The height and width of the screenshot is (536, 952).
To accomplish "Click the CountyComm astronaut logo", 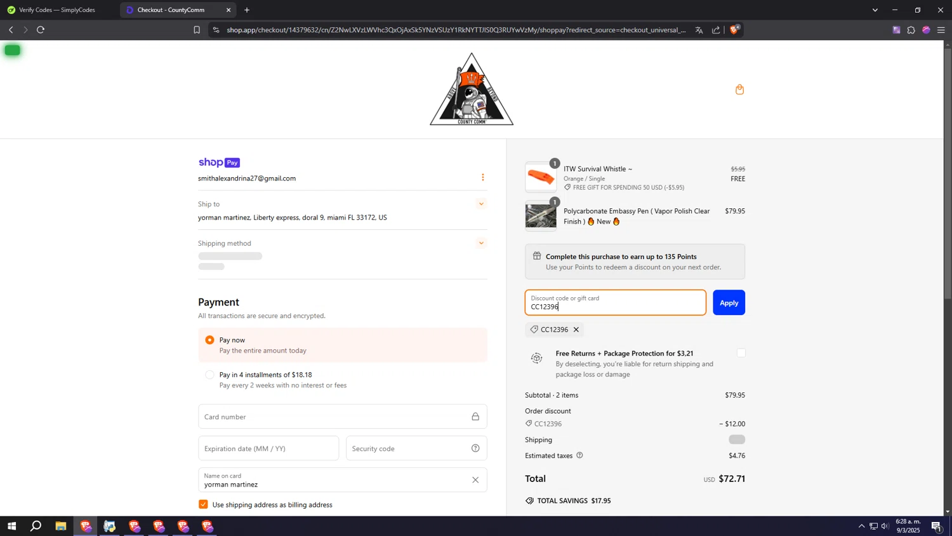I will point(472,89).
